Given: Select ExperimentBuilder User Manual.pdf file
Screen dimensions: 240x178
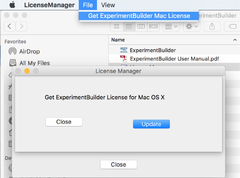Looking at the screenshot, I should pos(174,59).
